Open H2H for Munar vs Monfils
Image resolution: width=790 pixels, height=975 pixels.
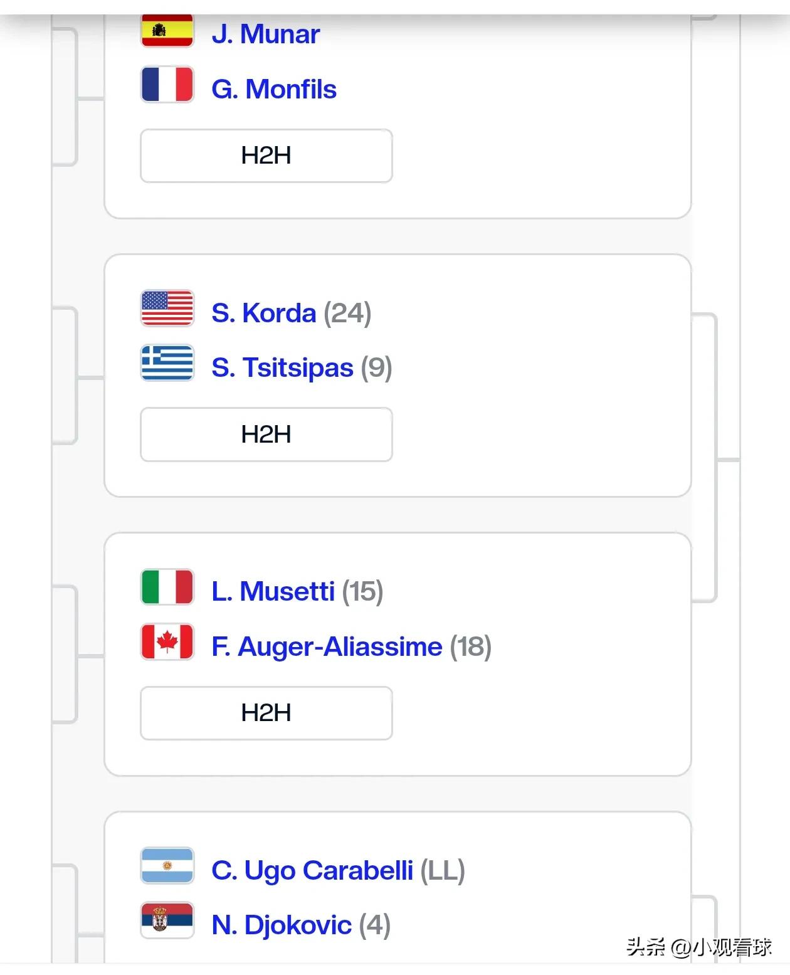coord(266,155)
